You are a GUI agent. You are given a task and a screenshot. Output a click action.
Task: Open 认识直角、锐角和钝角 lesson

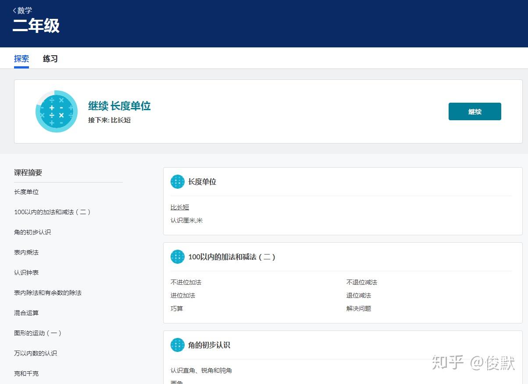tap(201, 370)
